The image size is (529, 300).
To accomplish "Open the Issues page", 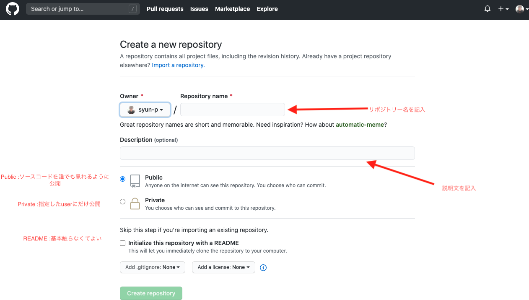I will click(x=199, y=9).
